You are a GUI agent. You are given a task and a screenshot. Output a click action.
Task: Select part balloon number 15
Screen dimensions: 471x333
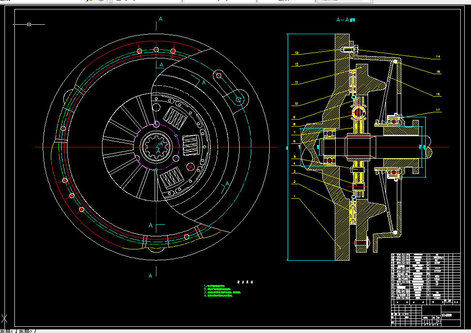(438, 72)
